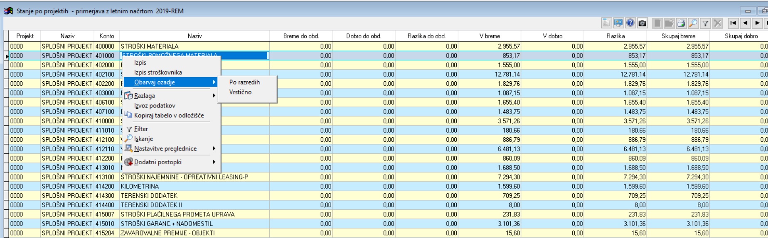768x238 pixels.
Task: Click the camera screenshot icon
Action: pos(642,23)
